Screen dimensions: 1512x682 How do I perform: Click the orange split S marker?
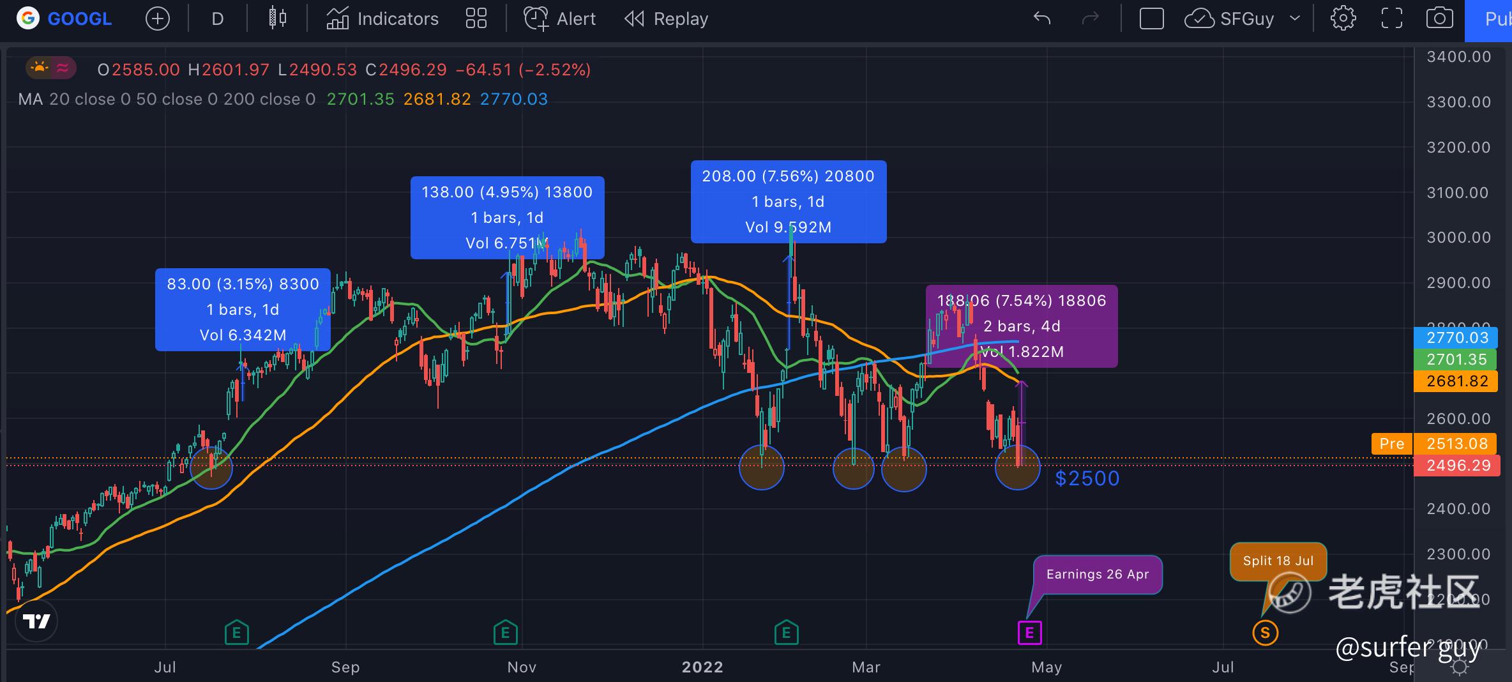[x=1266, y=633]
